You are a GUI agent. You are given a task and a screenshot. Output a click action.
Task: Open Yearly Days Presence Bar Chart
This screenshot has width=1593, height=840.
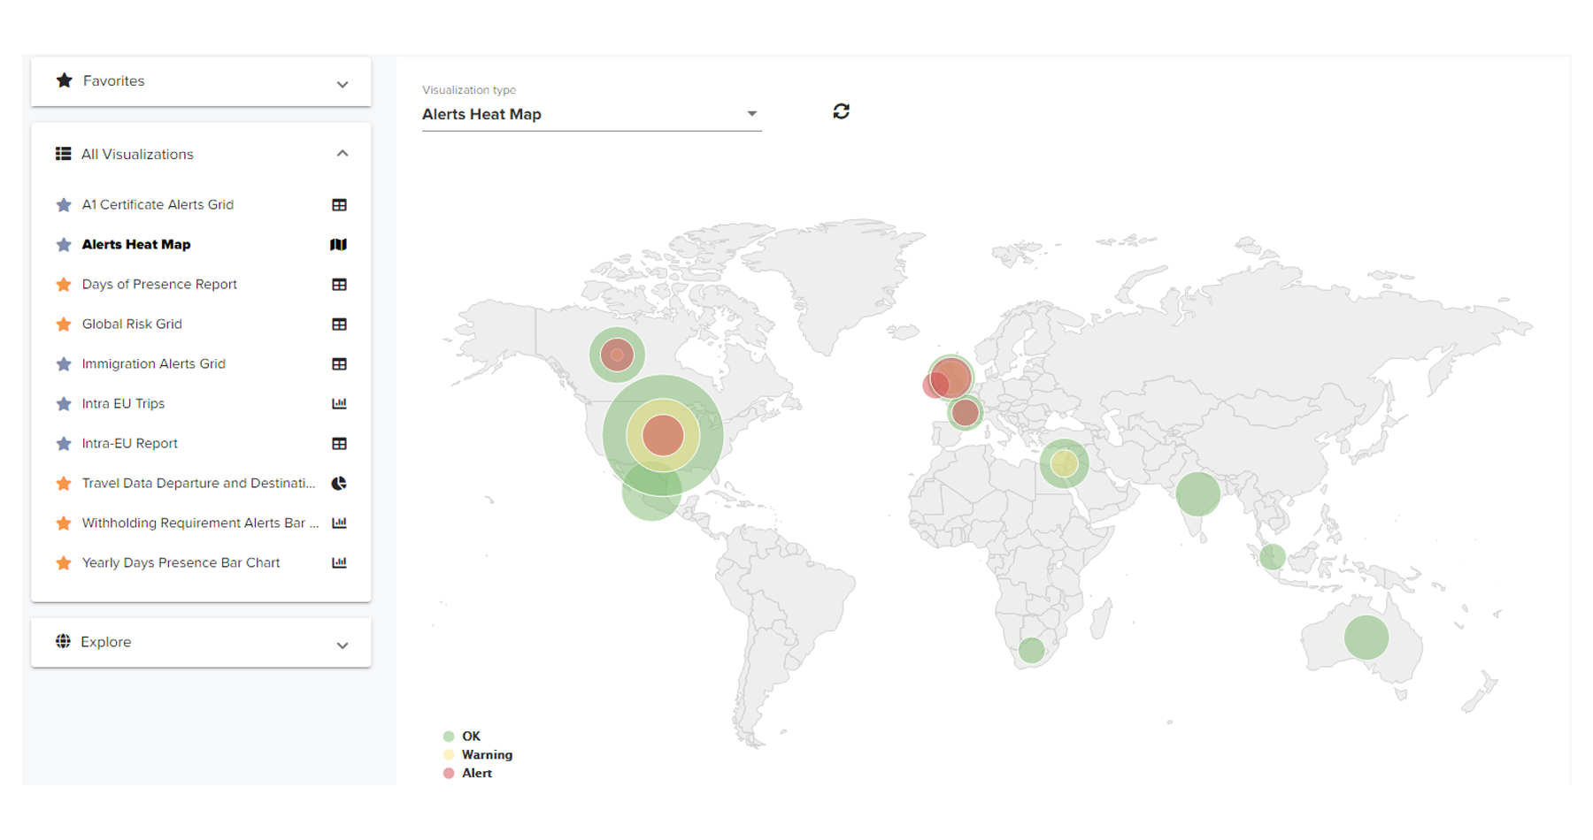[181, 563]
